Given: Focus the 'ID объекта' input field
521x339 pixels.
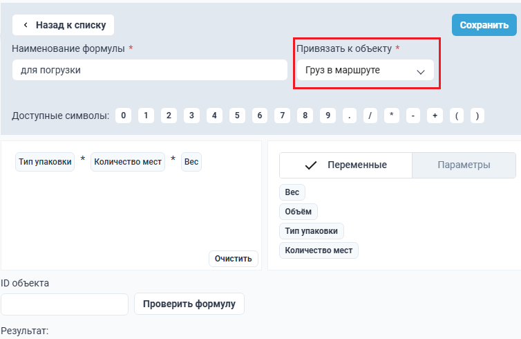Looking at the screenshot, I should tap(64, 304).
